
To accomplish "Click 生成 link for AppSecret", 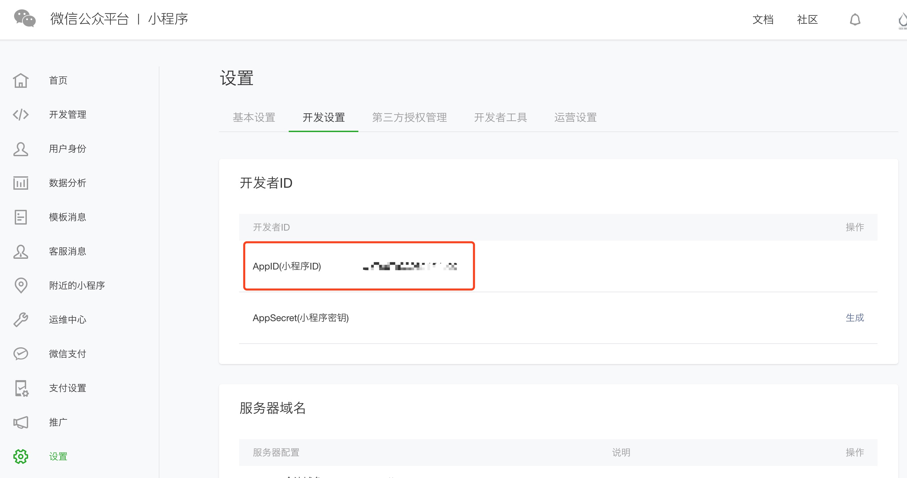I will tap(854, 318).
